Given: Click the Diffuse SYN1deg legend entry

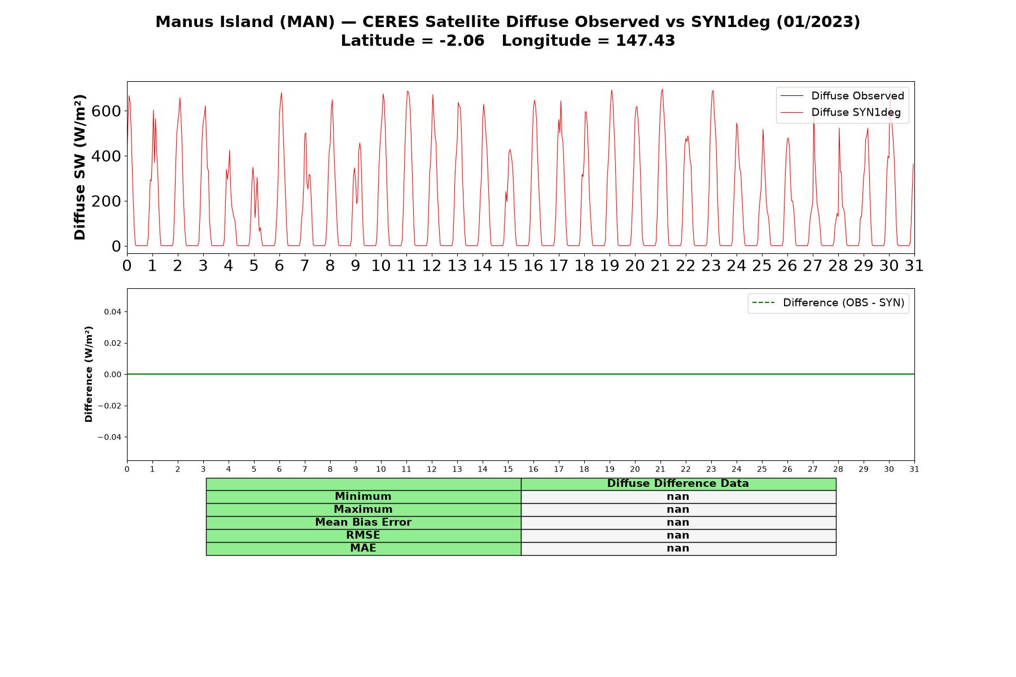Looking at the screenshot, I should click(841, 112).
